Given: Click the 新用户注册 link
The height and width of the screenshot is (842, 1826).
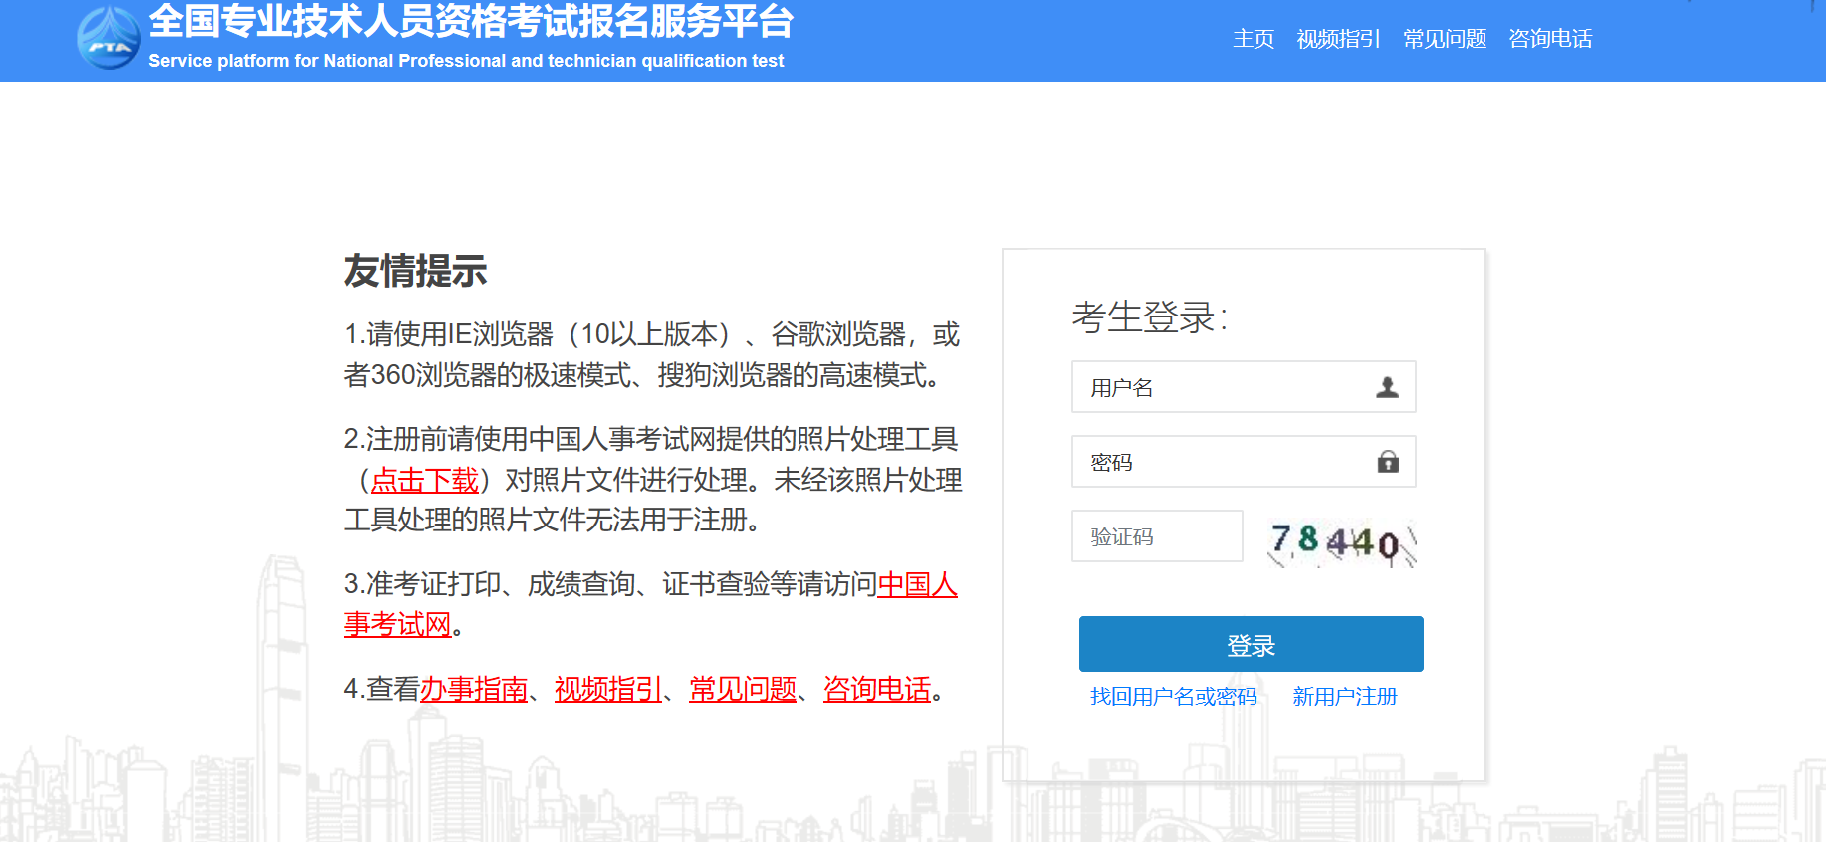Looking at the screenshot, I should click(1344, 697).
